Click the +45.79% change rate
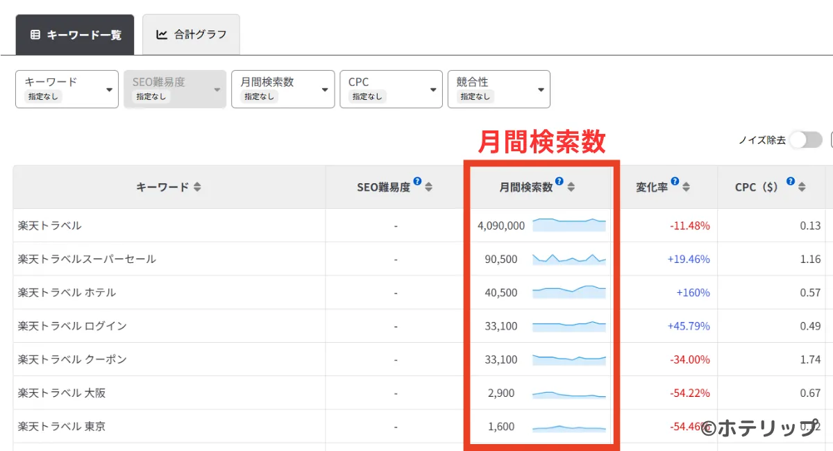Image resolution: width=833 pixels, height=451 pixels. pos(689,325)
